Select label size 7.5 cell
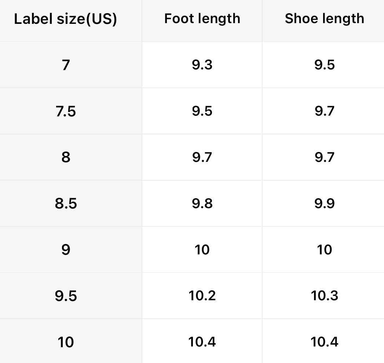The height and width of the screenshot is (363, 384). 66,111
